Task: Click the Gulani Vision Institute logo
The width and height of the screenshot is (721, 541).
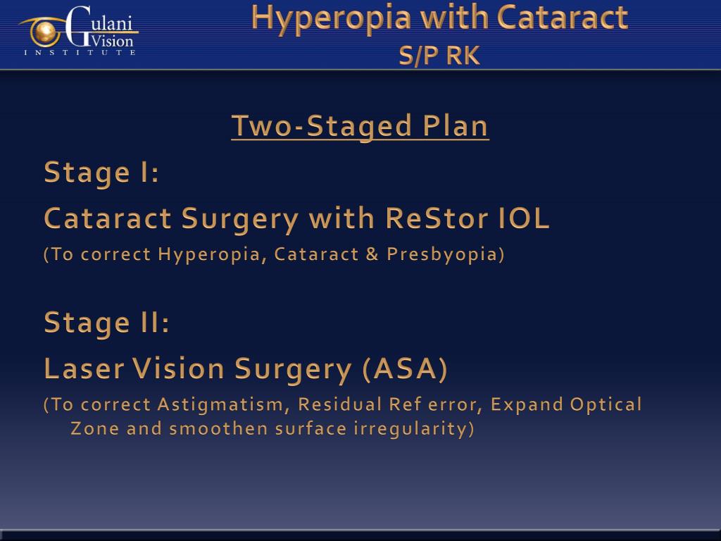Action: [x=79, y=31]
